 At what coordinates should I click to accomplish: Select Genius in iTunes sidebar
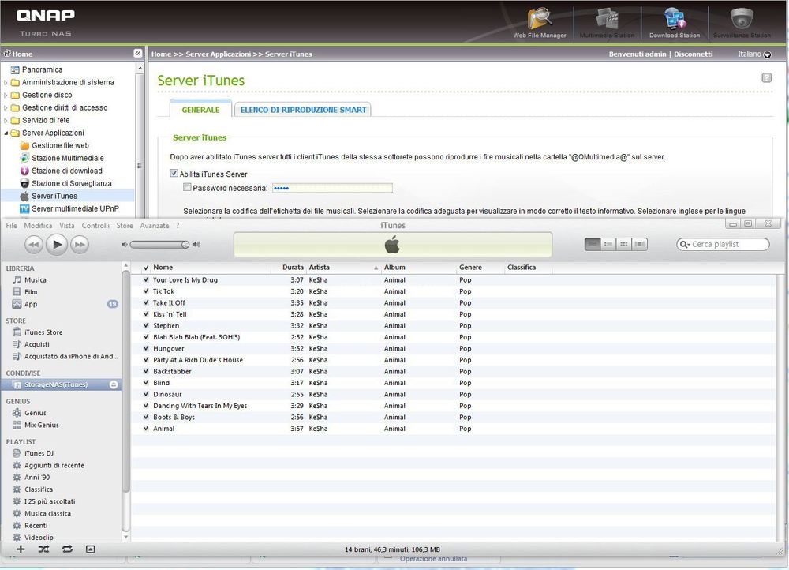click(36, 413)
